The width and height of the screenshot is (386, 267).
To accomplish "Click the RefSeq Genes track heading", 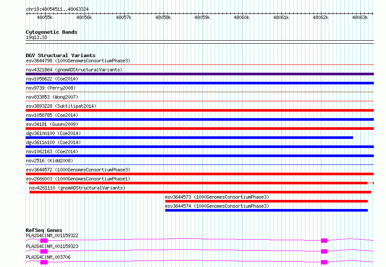I will point(44,230).
